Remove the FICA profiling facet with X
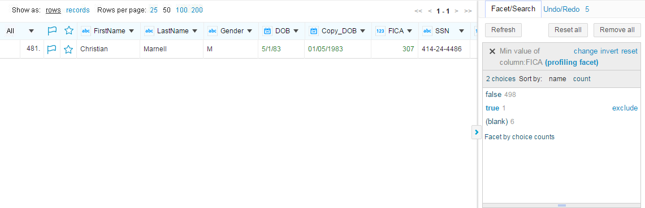 tap(492, 51)
